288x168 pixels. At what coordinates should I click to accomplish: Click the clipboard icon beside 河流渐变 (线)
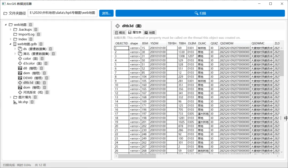[x=47, y=92]
